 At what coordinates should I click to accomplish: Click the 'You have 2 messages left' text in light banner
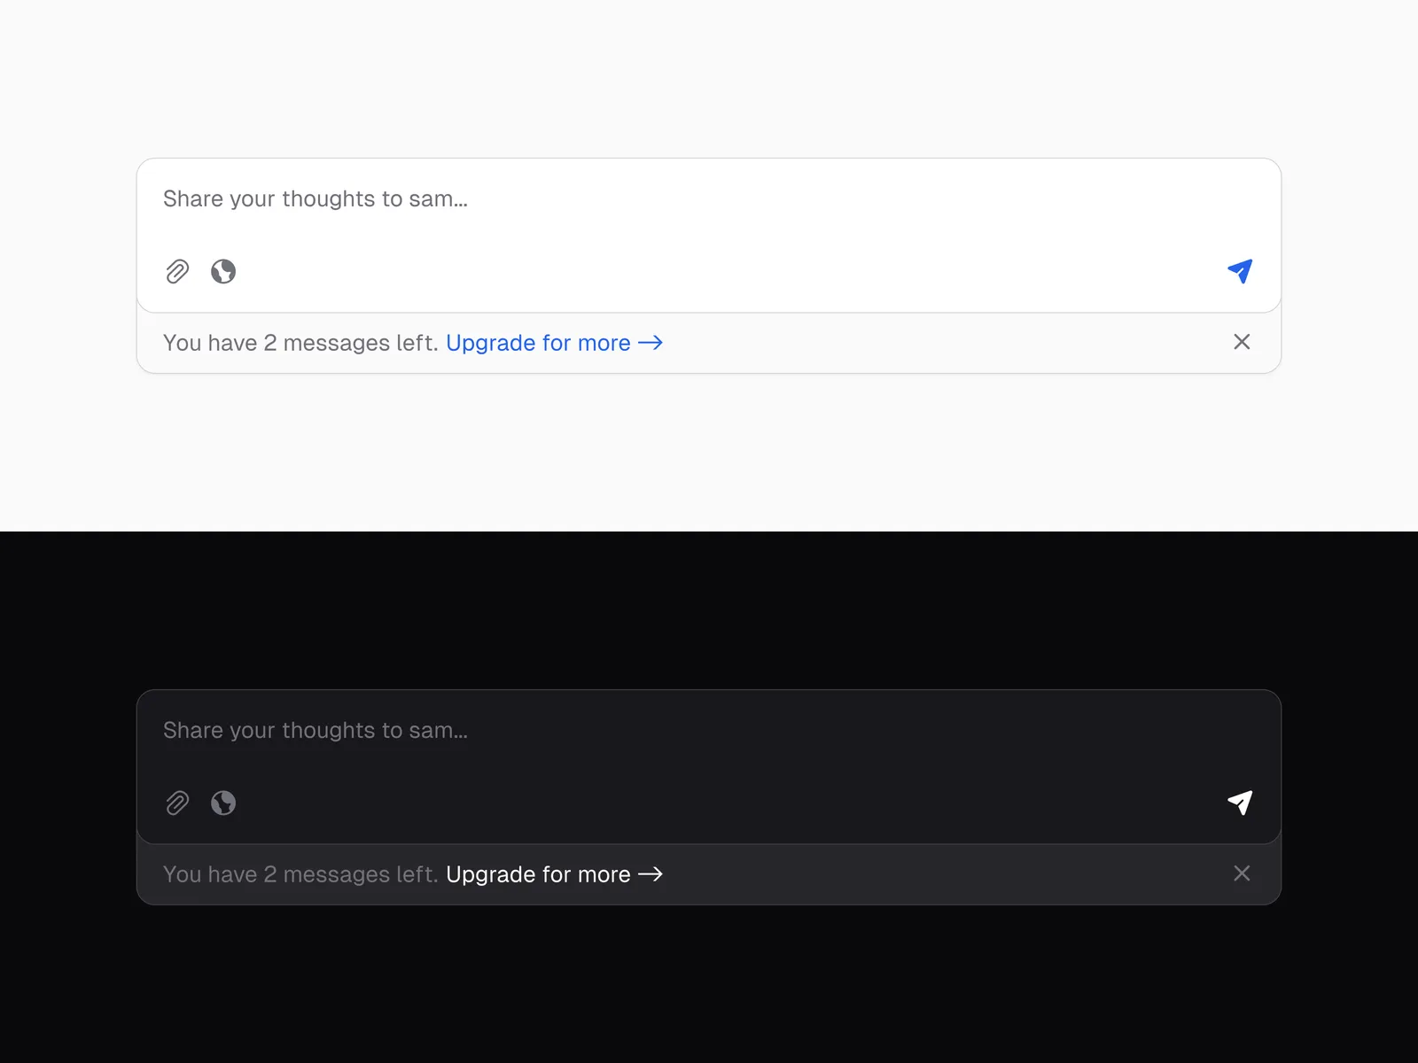300,343
